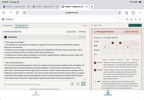Click the 9:11 PM message timestamp
This screenshot has height=100, width=144.
(x=82, y=37)
